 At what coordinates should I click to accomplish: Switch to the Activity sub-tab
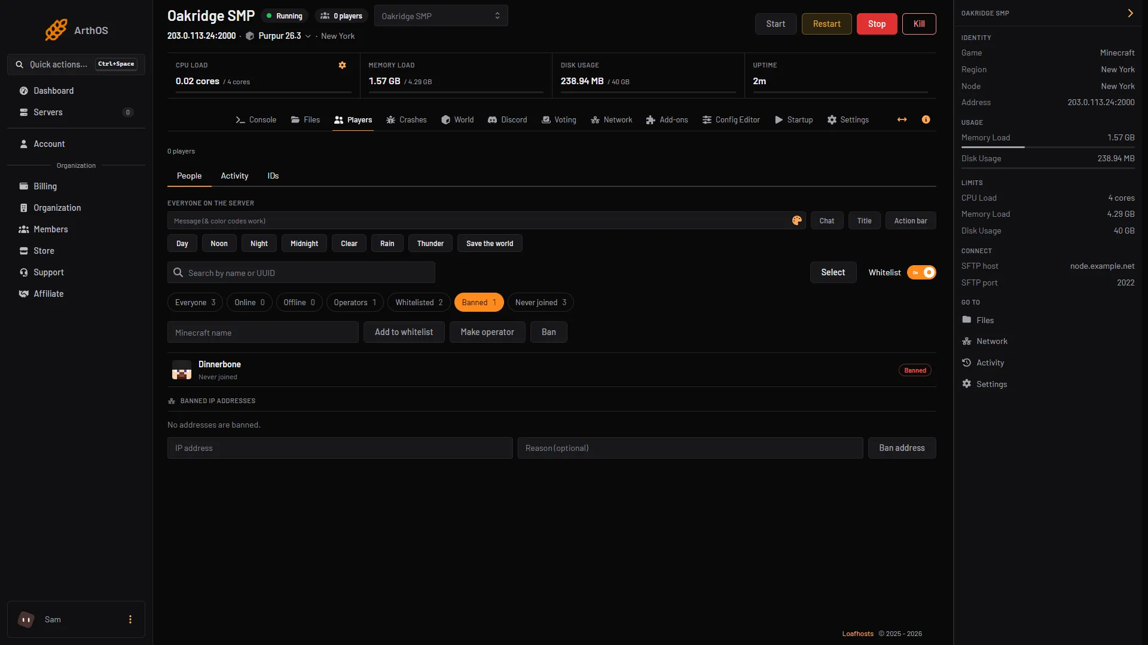coord(234,176)
